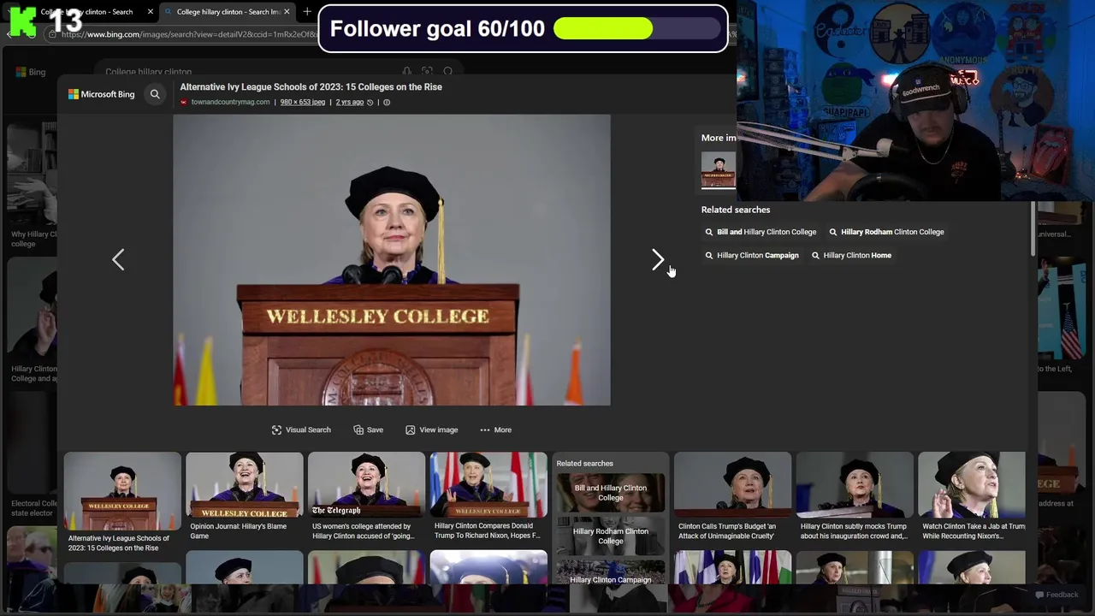Click the 980 × 653 jpeg size link
Screen dimensions: 1095x616
pyautogui.click(x=303, y=102)
